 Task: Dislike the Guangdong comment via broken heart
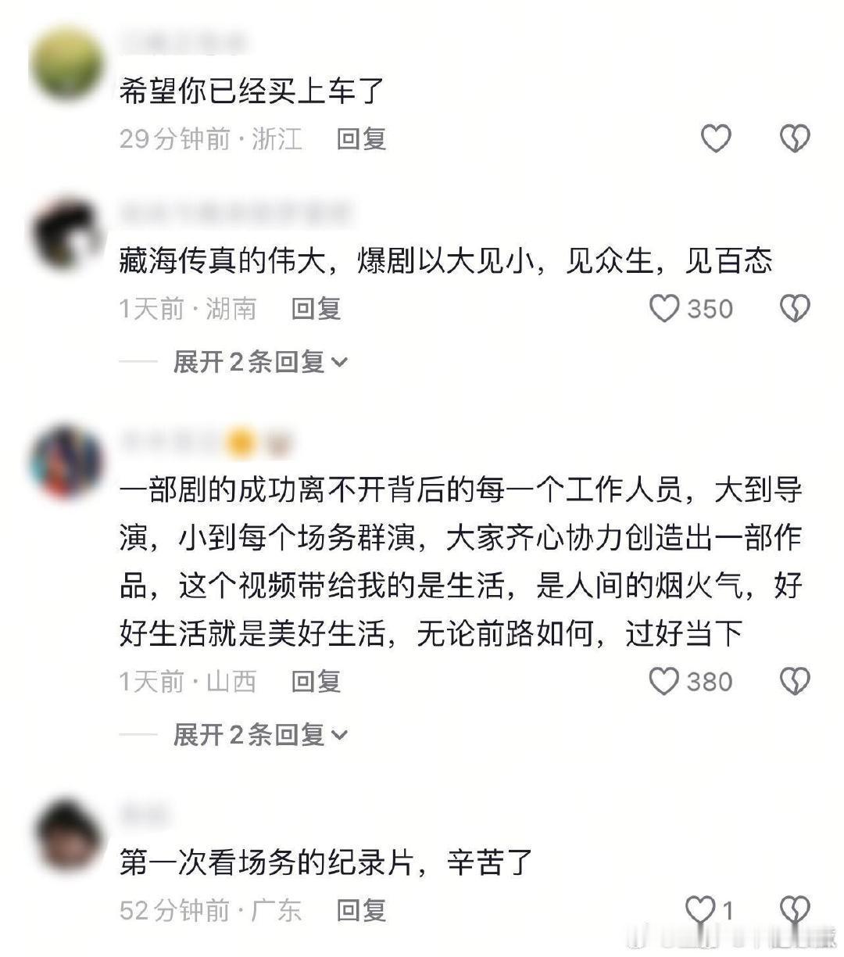pos(795,909)
